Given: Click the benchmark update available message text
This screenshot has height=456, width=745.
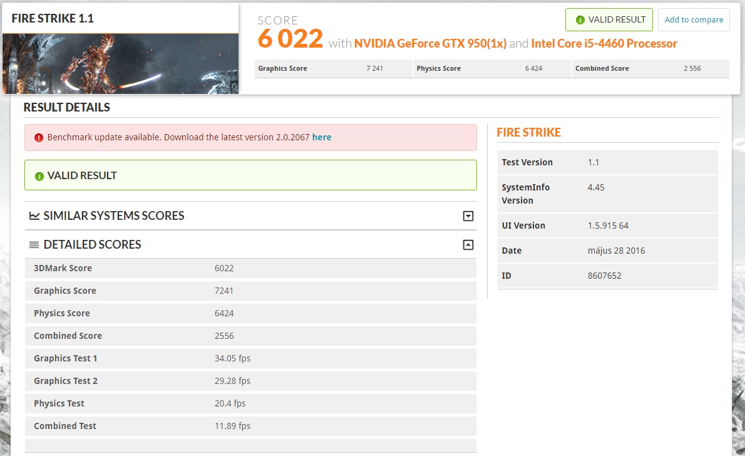Looking at the screenshot, I should click(x=178, y=137).
